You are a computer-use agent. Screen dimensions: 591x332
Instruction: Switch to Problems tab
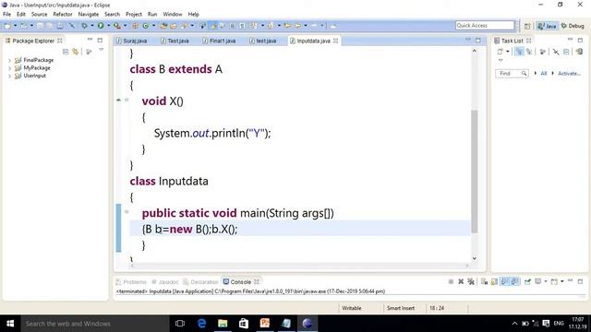[x=131, y=282]
